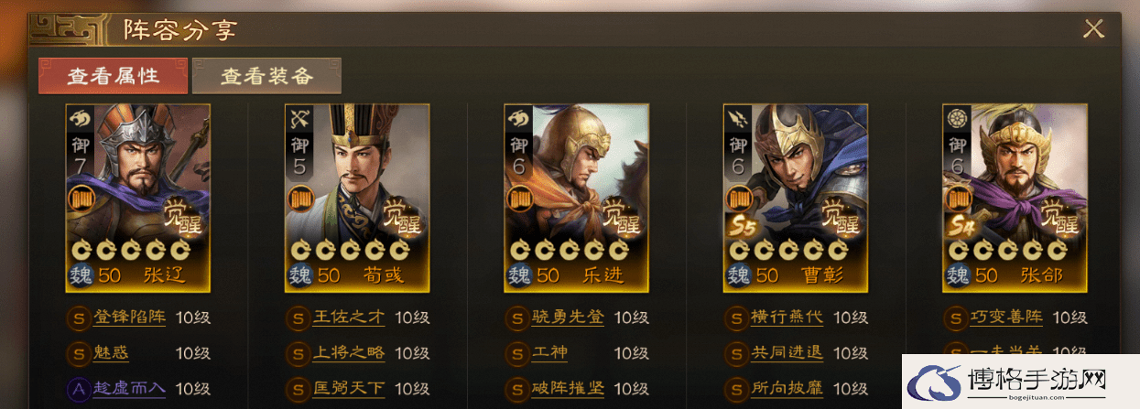Open skill 王佐之才 details
1140x409 pixels.
[349, 318]
